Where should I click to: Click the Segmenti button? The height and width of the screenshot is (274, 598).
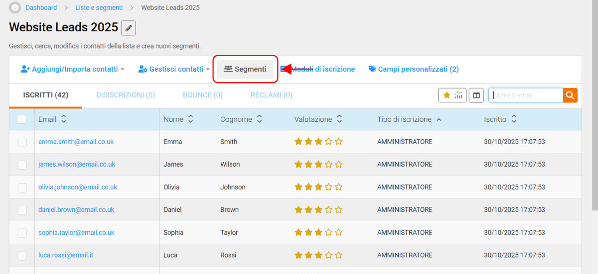click(x=245, y=69)
